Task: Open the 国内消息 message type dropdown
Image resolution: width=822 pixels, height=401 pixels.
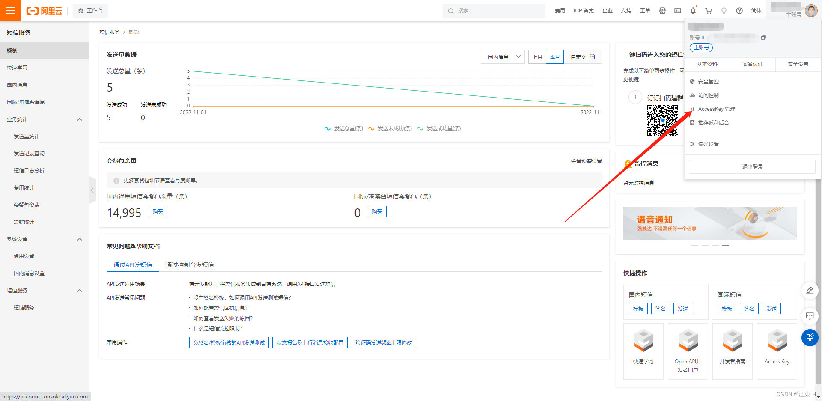Action: pyautogui.click(x=503, y=57)
